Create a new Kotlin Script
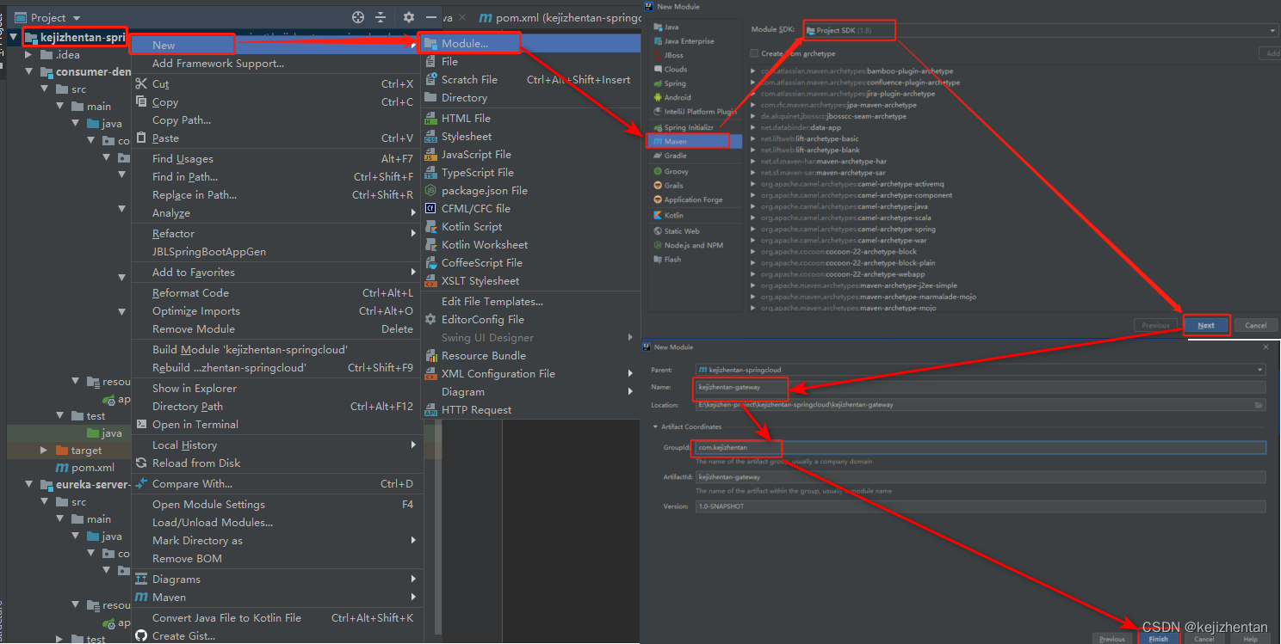1281x644 pixels. pyautogui.click(x=472, y=226)
